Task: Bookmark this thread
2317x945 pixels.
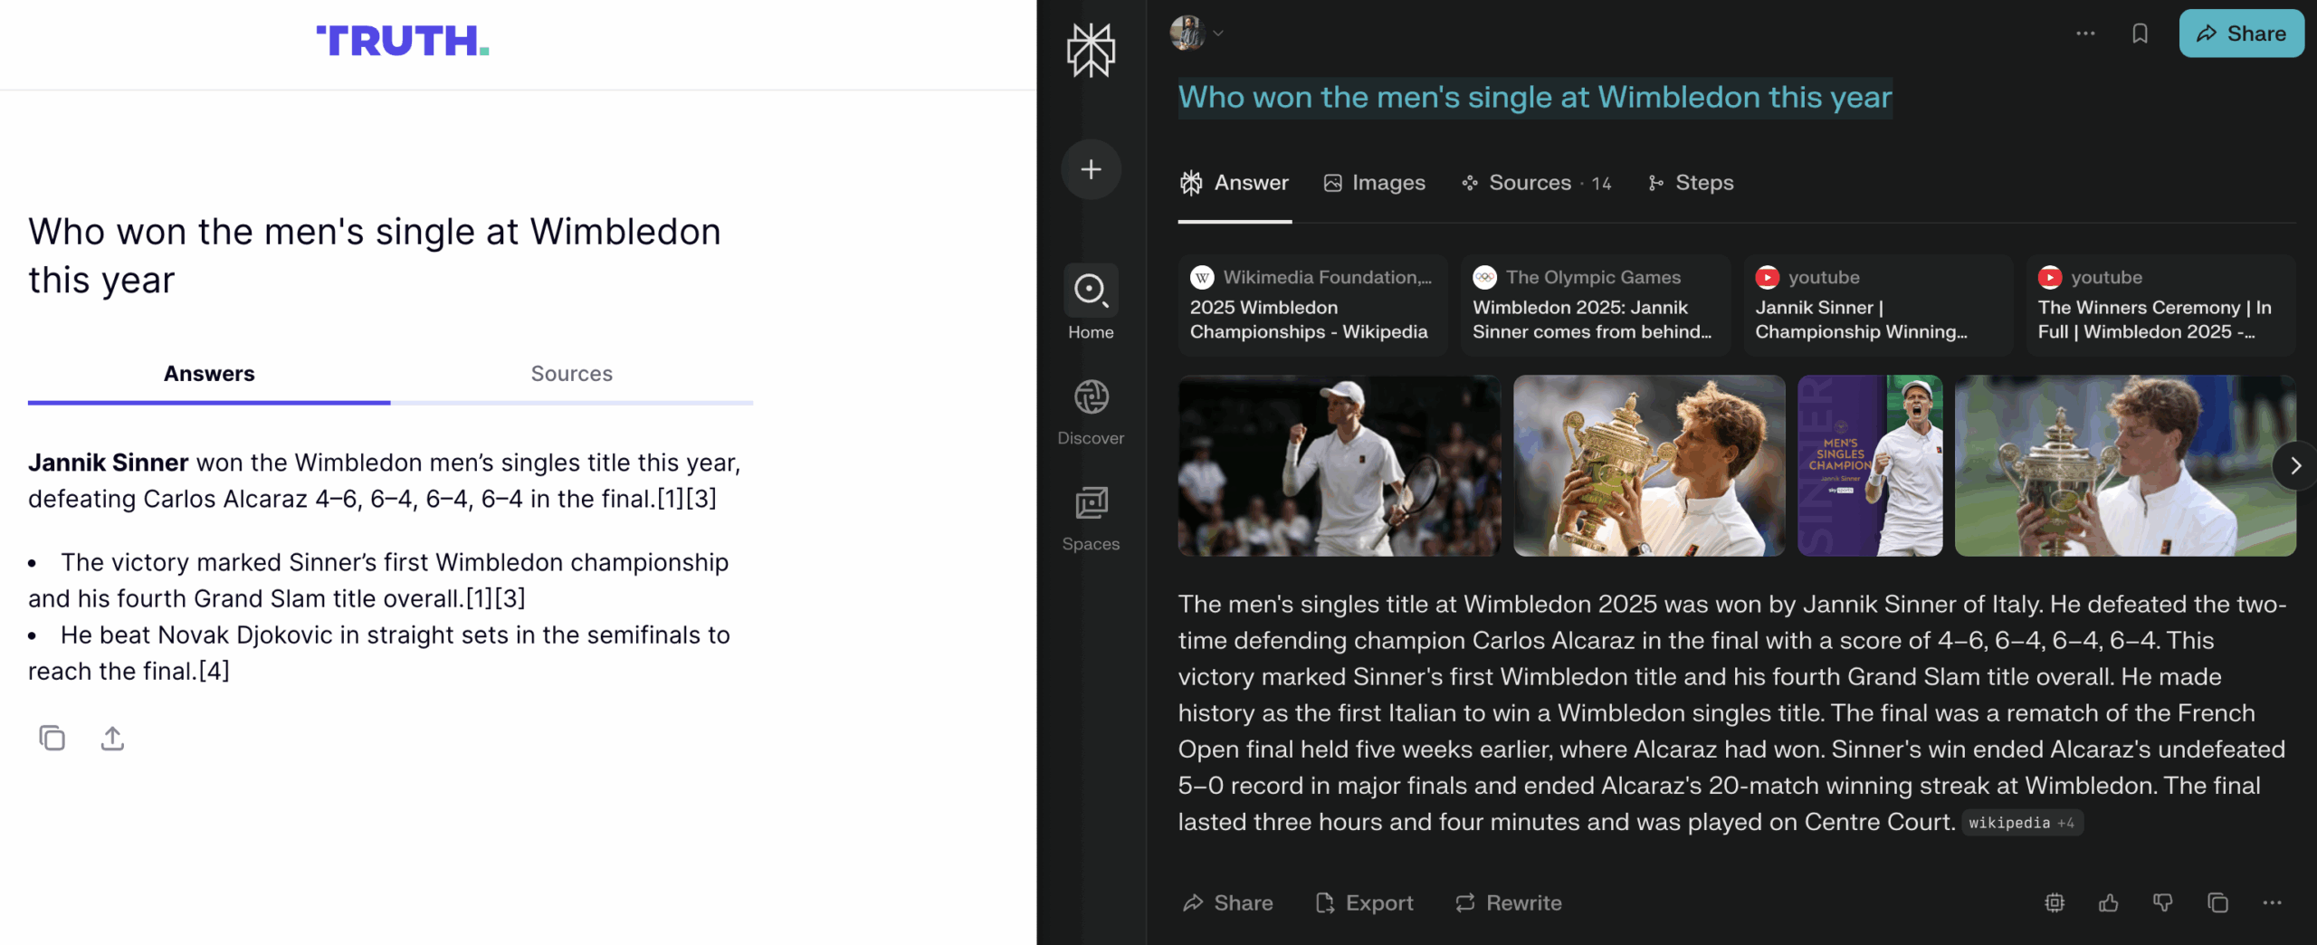Action: (x=2140, y=33)
